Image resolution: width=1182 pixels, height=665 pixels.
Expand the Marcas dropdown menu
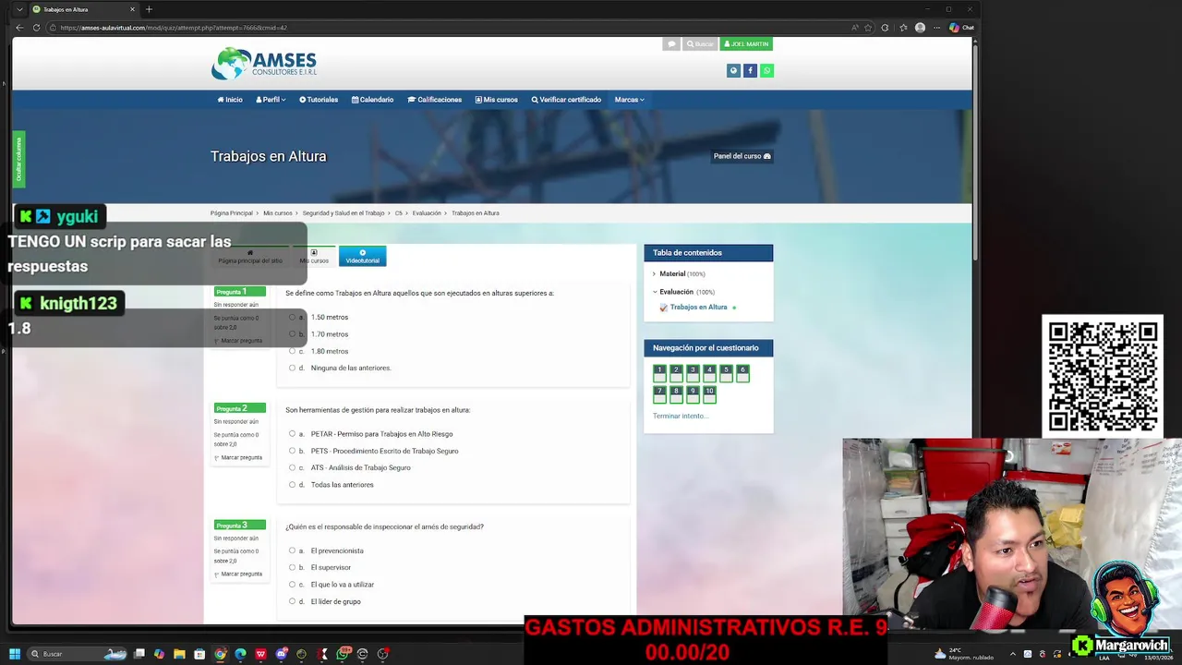tap(630, 100)
